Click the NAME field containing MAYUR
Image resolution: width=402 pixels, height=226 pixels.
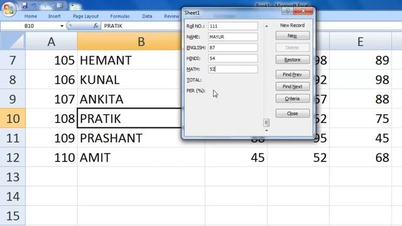point(233,37)
